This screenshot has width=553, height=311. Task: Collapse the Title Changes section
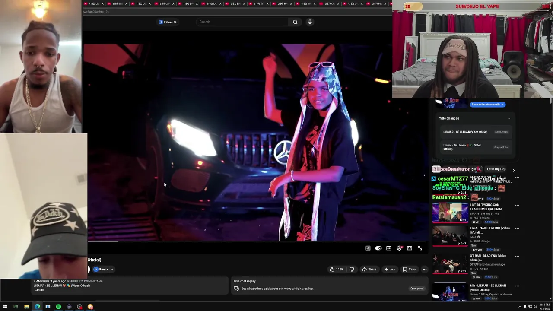pyautogui.click(x=509, y=118)
